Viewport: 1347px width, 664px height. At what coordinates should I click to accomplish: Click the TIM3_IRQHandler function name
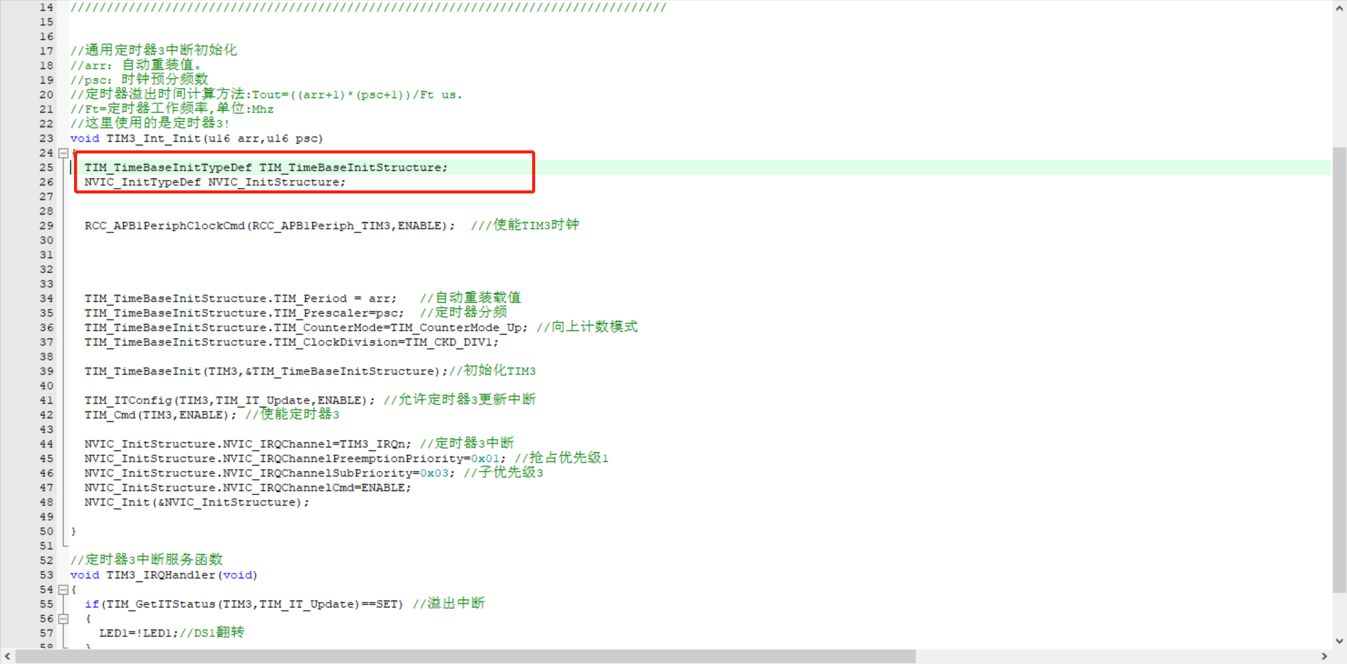click(x=160, y=575)
